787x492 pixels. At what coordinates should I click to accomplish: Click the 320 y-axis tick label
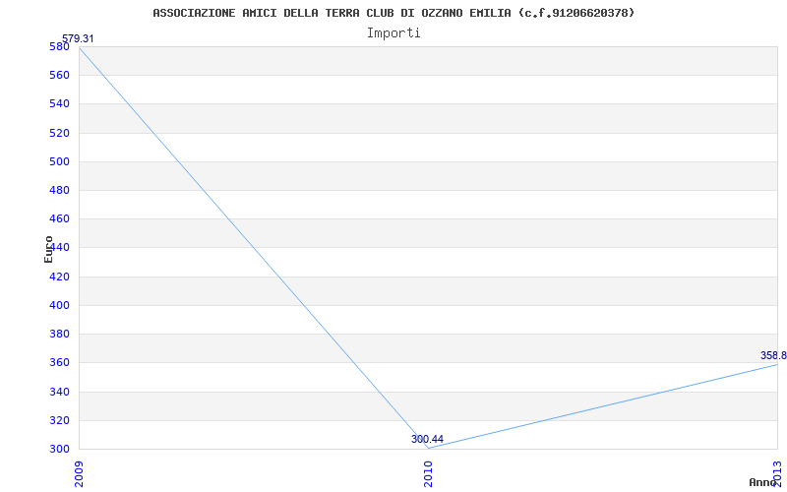coord(60,420)
